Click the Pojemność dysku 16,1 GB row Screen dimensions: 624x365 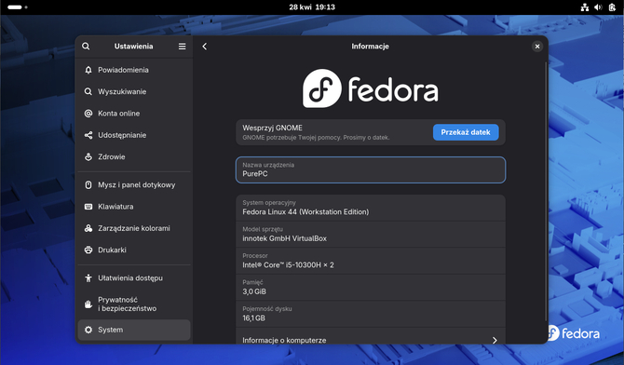[x=371, y=314]
